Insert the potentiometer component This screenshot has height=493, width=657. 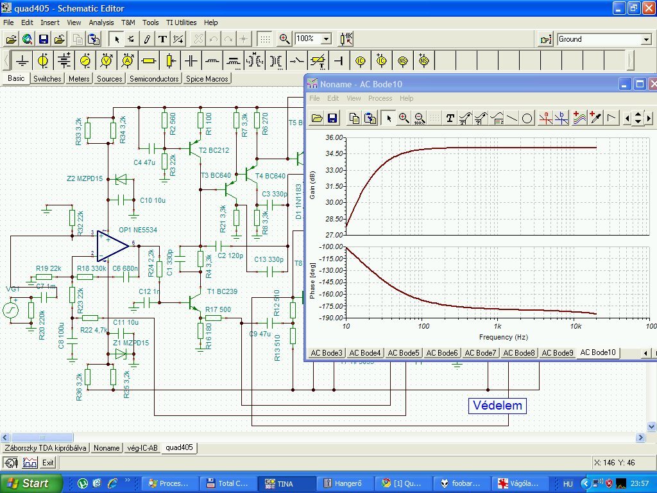pos(169,61)
